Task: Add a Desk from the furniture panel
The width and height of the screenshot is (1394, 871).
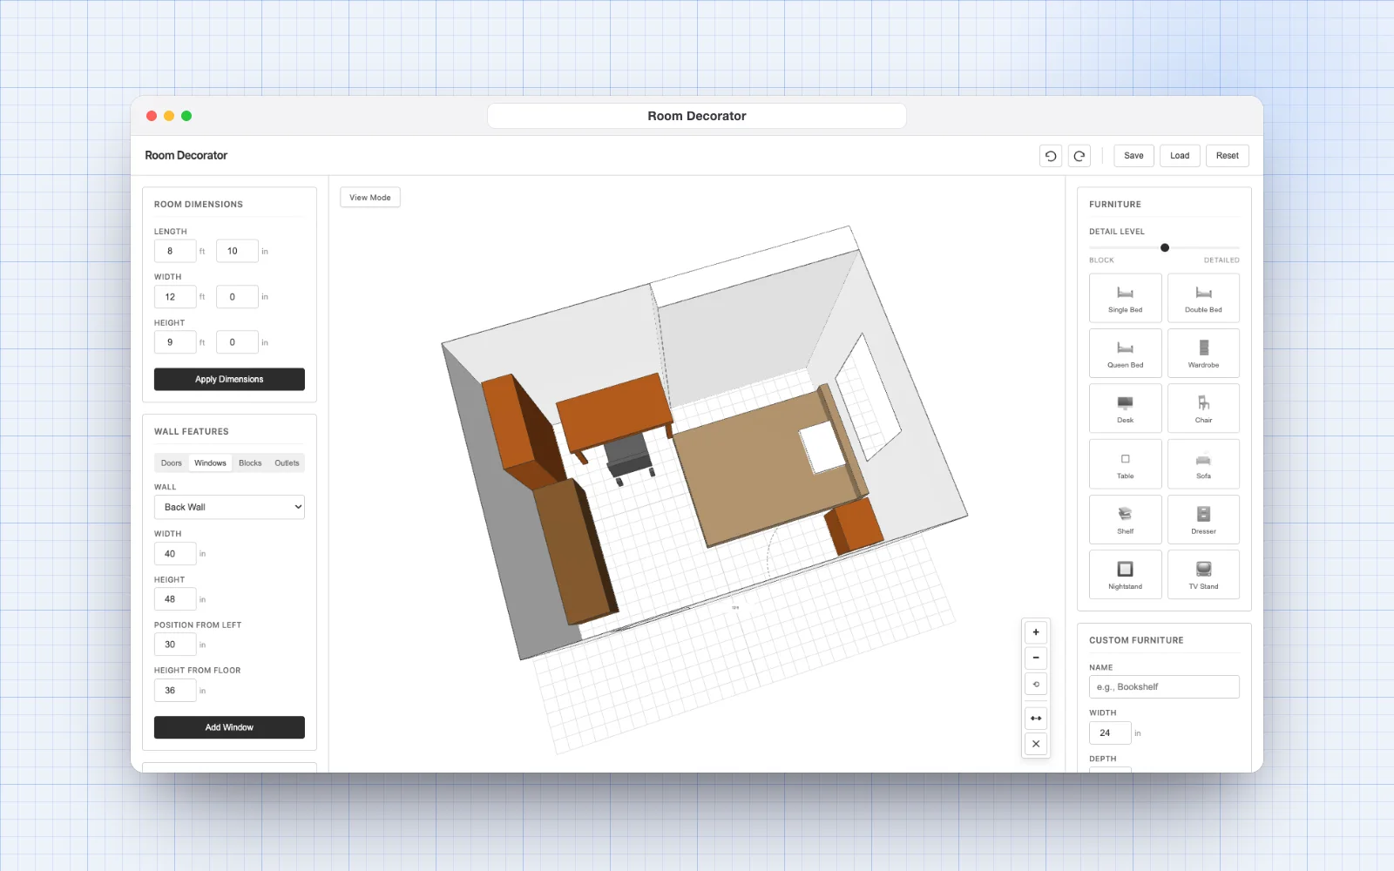Action: point(1125,408)
